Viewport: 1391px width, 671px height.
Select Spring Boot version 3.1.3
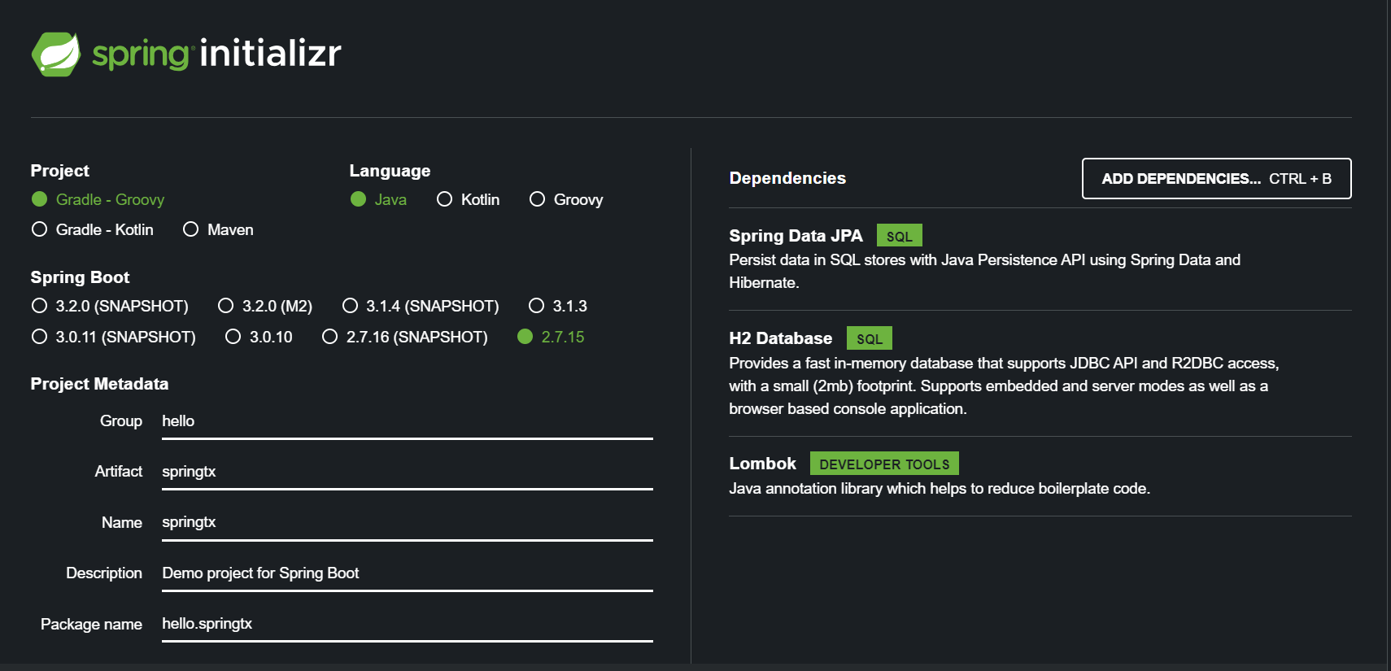pyautogui.click(x=537, y=306)
